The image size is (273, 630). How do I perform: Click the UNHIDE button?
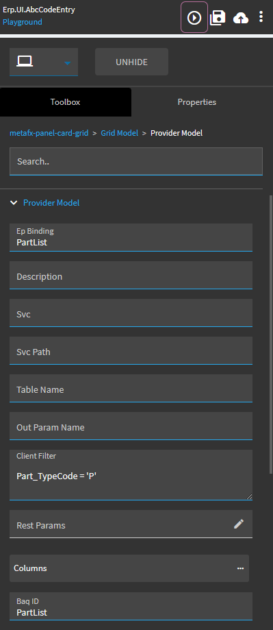click(x=131, y=62)
